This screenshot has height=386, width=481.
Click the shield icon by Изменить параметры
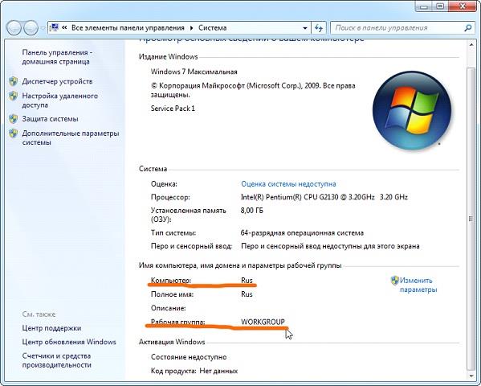pyautogui.click(x=394, y=281)
